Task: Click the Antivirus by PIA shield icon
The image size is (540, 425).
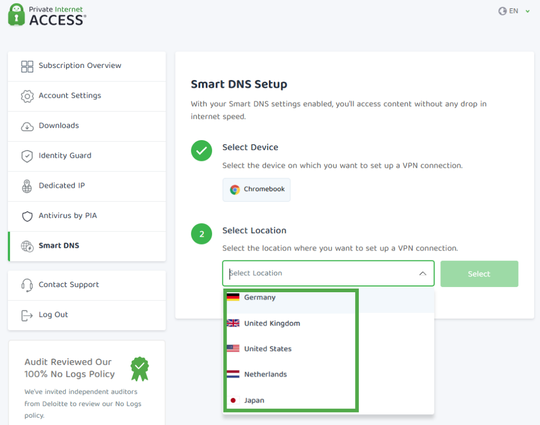Action: [x=27, y=216]
